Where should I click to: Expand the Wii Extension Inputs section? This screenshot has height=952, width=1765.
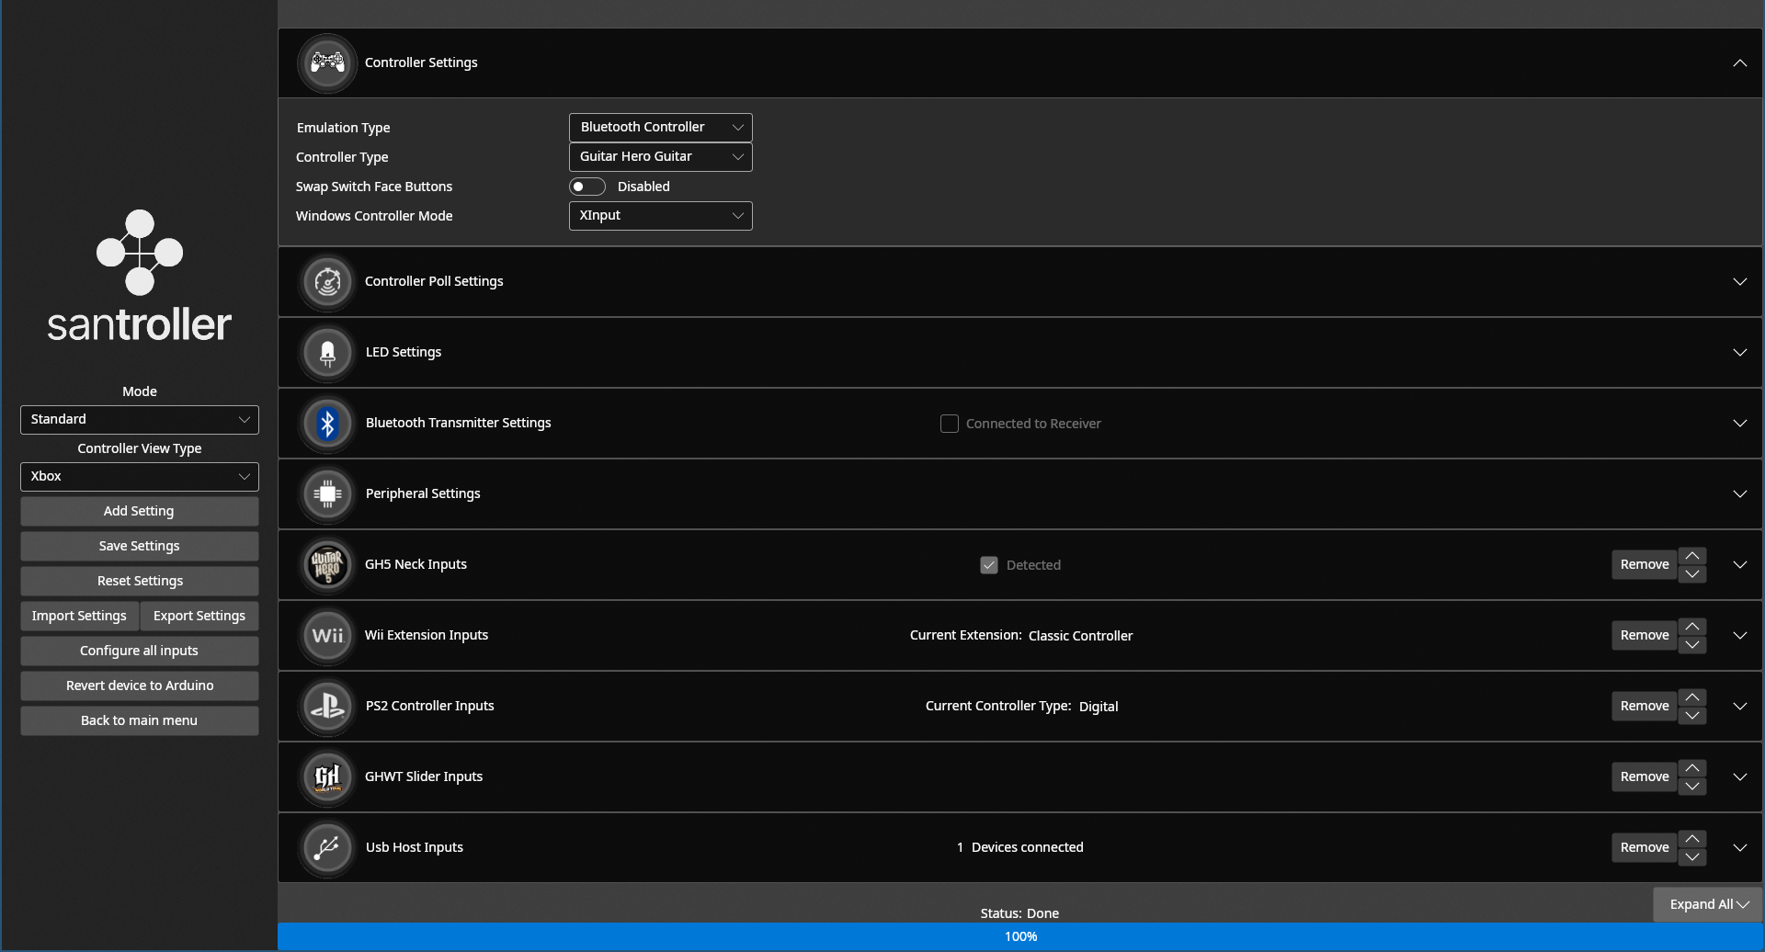[1739, 635]
